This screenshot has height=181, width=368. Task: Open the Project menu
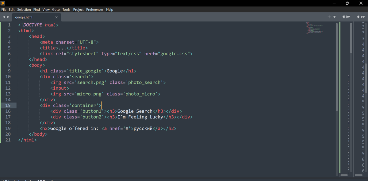(x=78, y=10)
